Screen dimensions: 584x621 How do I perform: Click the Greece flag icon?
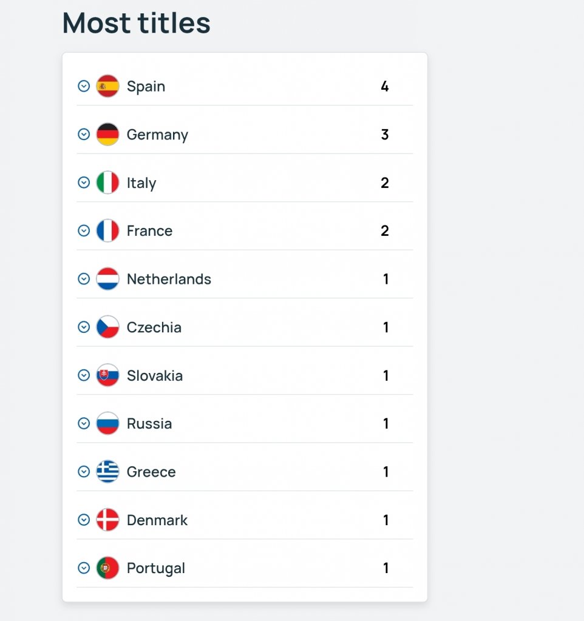107,471
